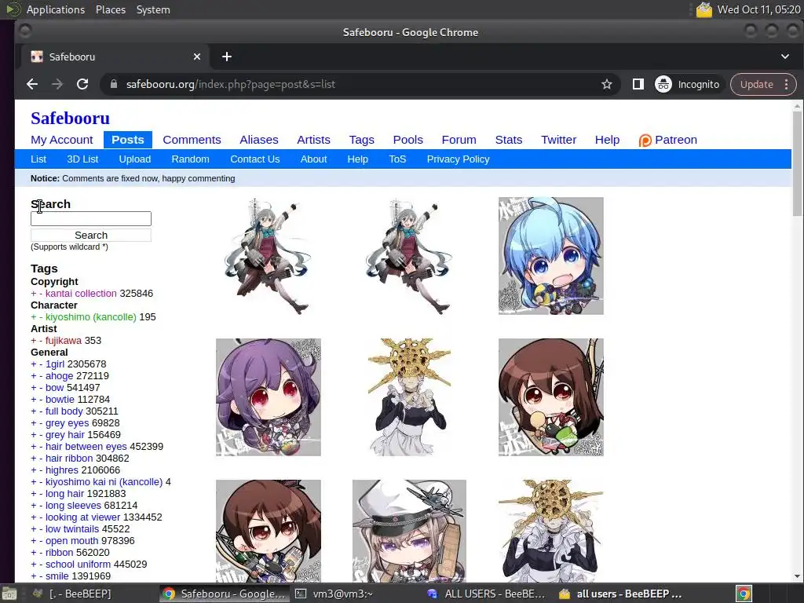The height and width of the screenshot is (603, 804).
Task: Exclude the long hair tag with minus
Action: click(x=41, y=494)
